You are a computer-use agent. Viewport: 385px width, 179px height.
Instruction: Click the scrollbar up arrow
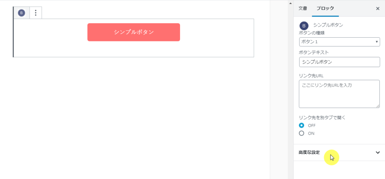(290, 3)
